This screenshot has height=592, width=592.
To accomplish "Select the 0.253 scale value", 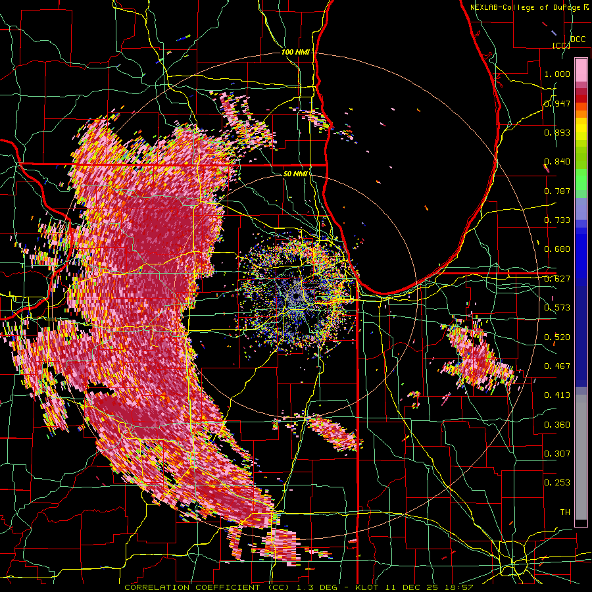I will coord(557,483).
